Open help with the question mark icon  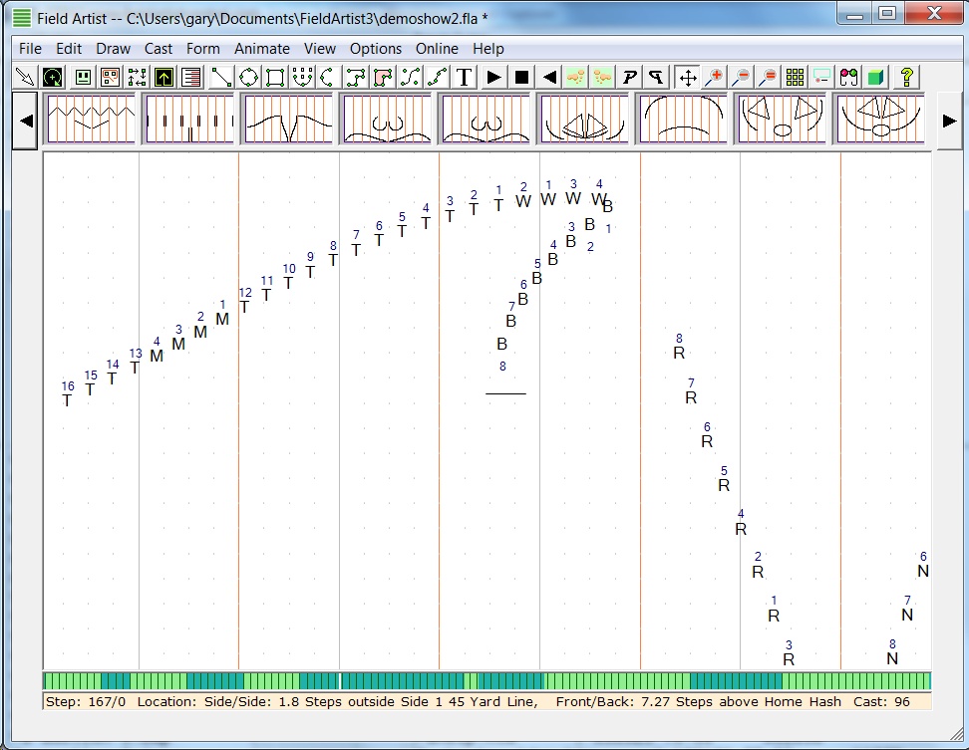click(x=906, y=77)
